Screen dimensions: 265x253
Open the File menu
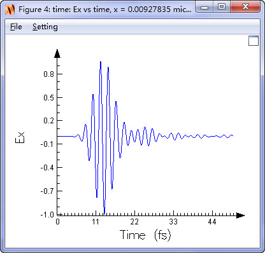[x=16, y=27]
